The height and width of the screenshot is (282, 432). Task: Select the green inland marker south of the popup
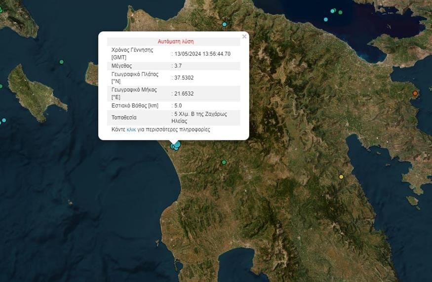point(224,162)
